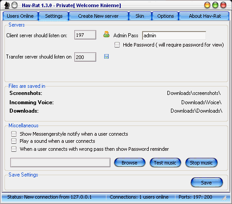
Task: Click the Save button
Action: 207,183
